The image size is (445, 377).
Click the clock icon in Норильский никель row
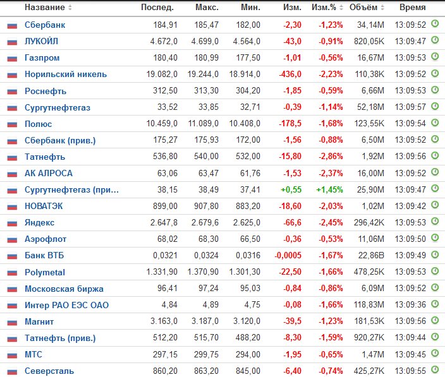pyautogui.click(x=435, y=73)
